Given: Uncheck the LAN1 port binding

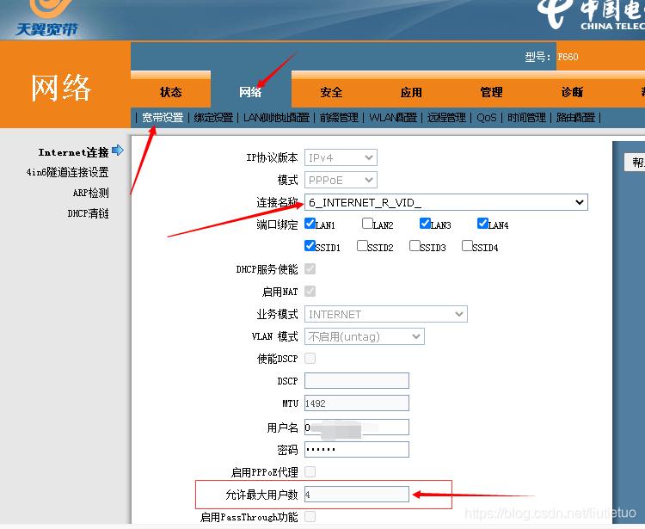Looking at the screenshot, I should click(x=310, y=224).
